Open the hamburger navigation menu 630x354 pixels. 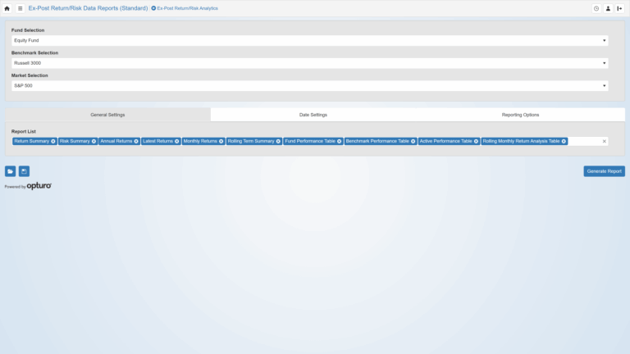coord(21,8)
